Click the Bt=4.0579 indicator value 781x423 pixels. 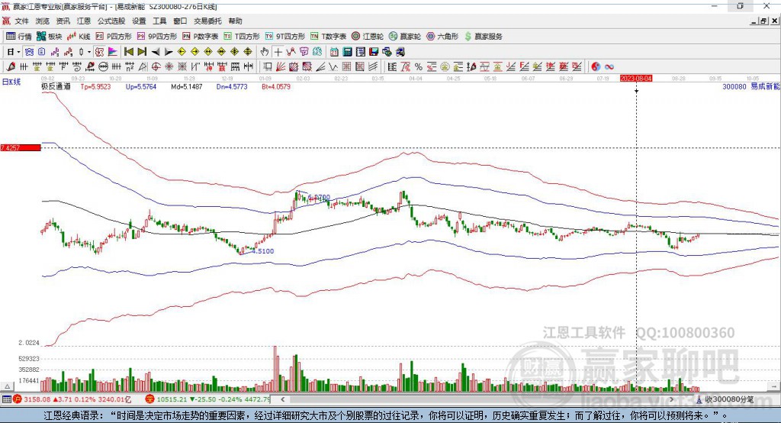click(x=276, y=86)
